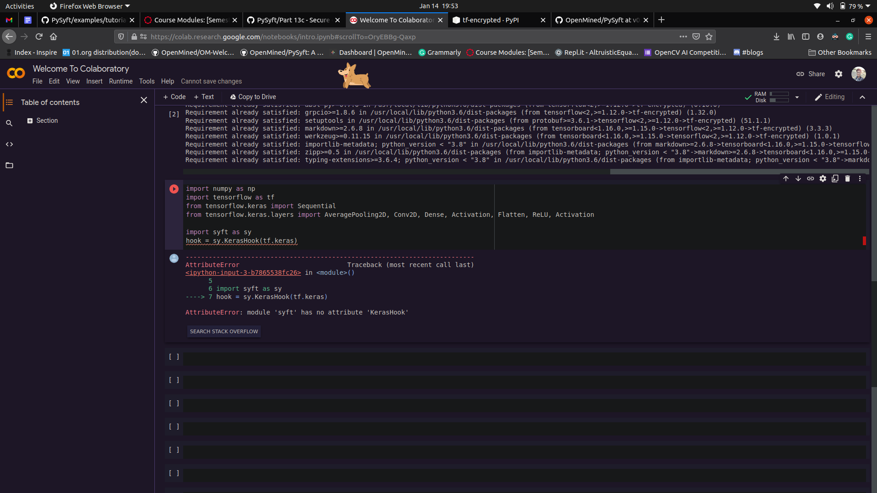Click the Table of contents list icon

[9, 102]
